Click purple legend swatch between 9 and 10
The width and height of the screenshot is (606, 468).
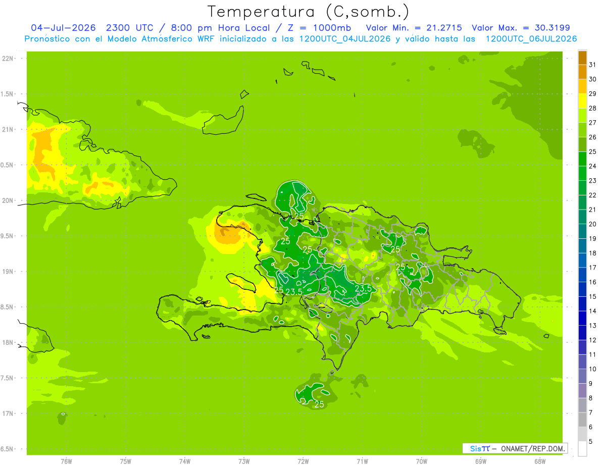(582, 377)
